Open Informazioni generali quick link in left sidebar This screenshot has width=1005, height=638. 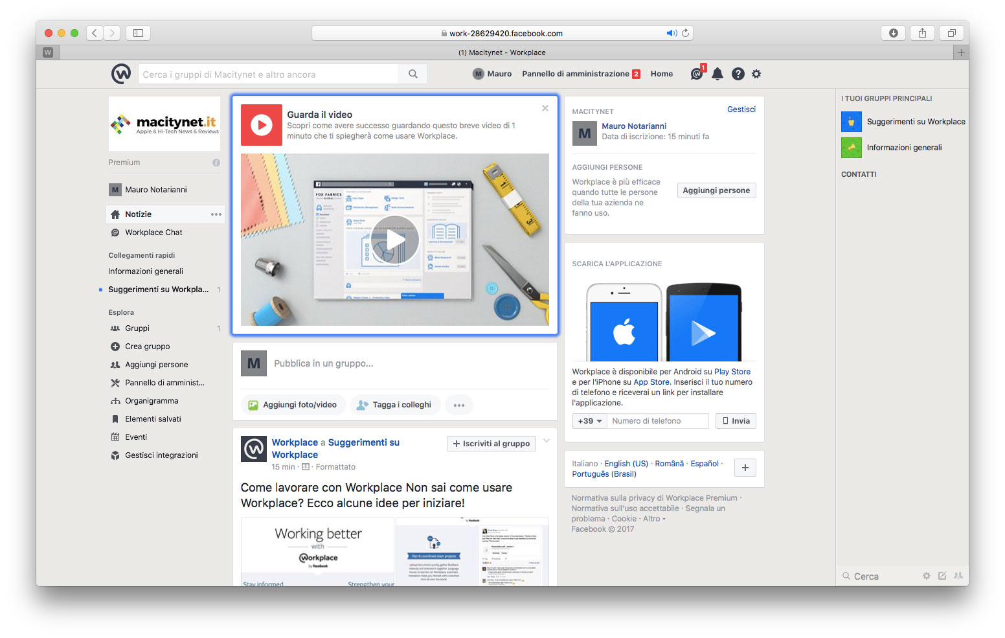[146, 271]
